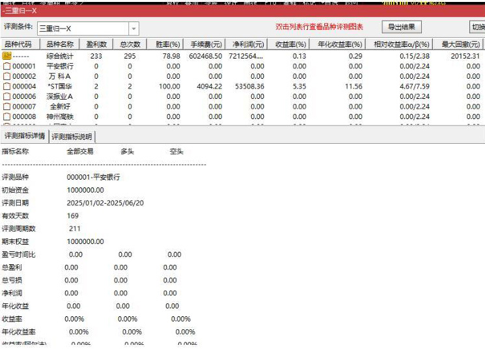Click the folder icon beside 综合统计 row

pyautogui.click(x=7, y=56)
